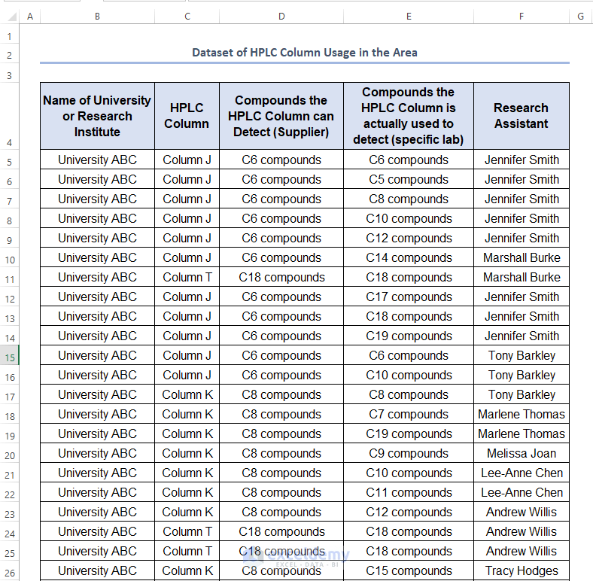
Task: Select 'C8 compounds' cell in column D row 20
Action: tap(281, 453)
